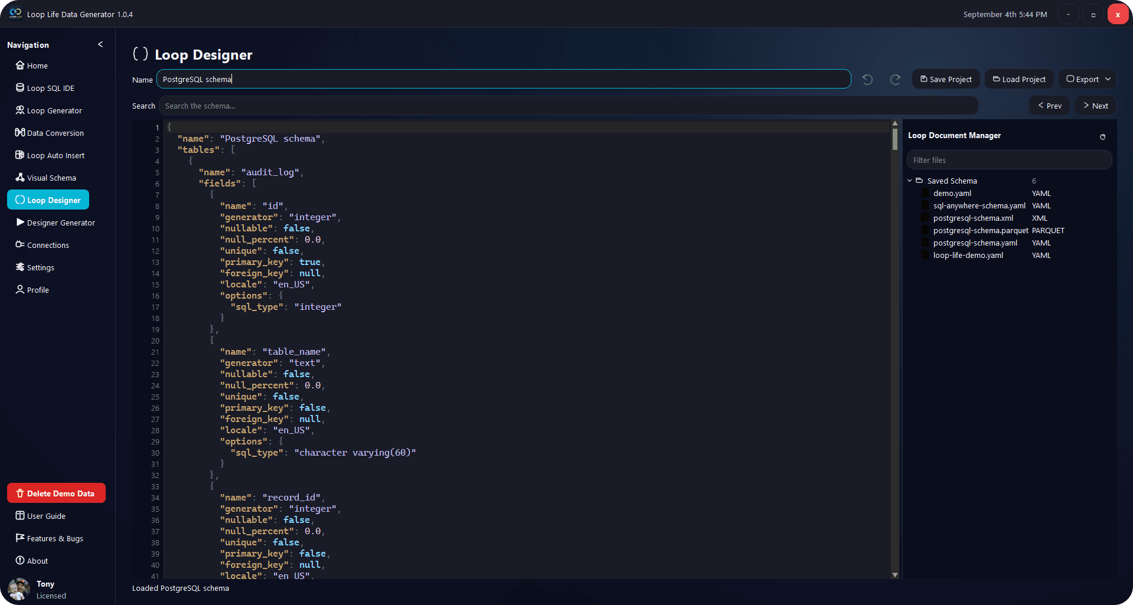Click the "table_name" value on line 21
1133x605 pixels.
coord(295,352)
